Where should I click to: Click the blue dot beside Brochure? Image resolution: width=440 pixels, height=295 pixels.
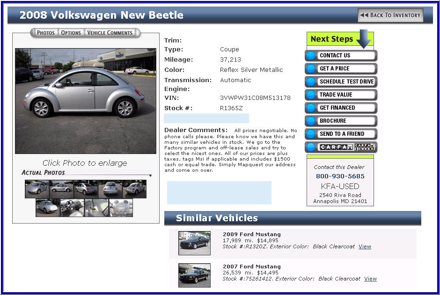311,121
